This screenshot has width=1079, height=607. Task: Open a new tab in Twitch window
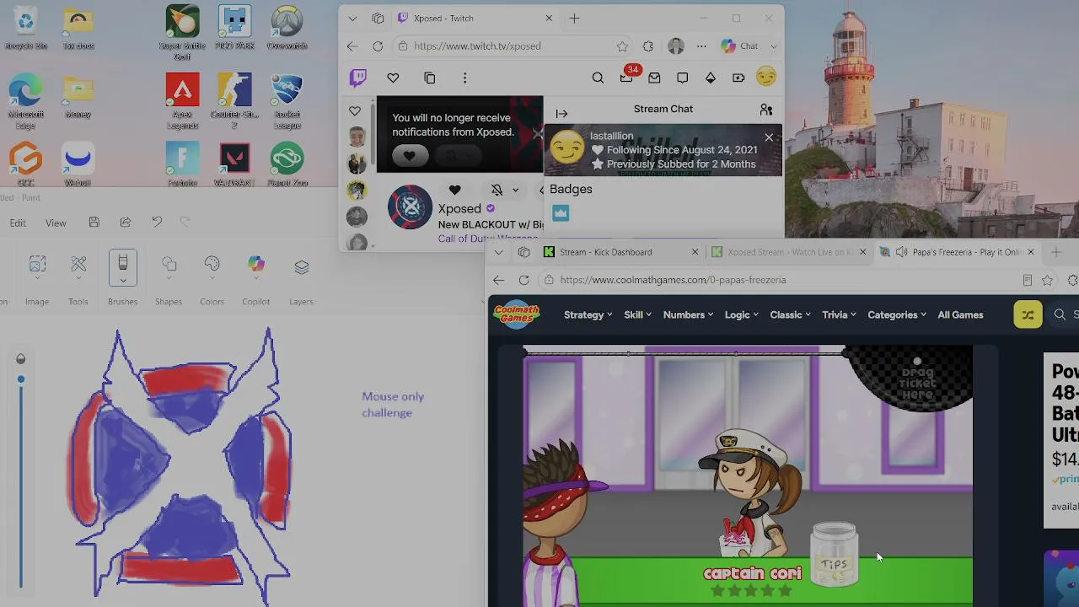[574, 19]
